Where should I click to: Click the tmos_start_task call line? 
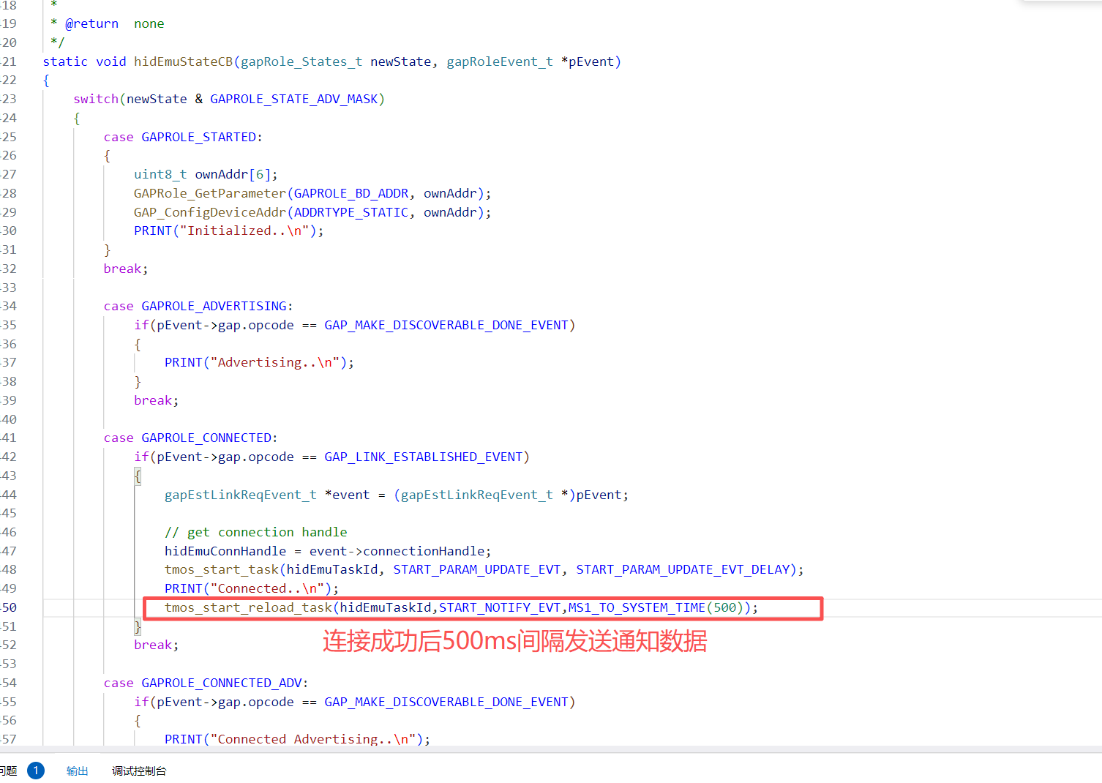click(484, 569)
